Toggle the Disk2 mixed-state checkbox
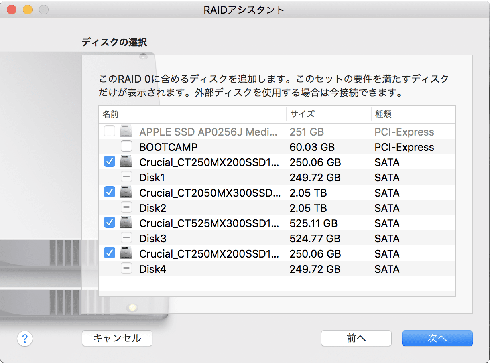 click(x=126, y=207)
